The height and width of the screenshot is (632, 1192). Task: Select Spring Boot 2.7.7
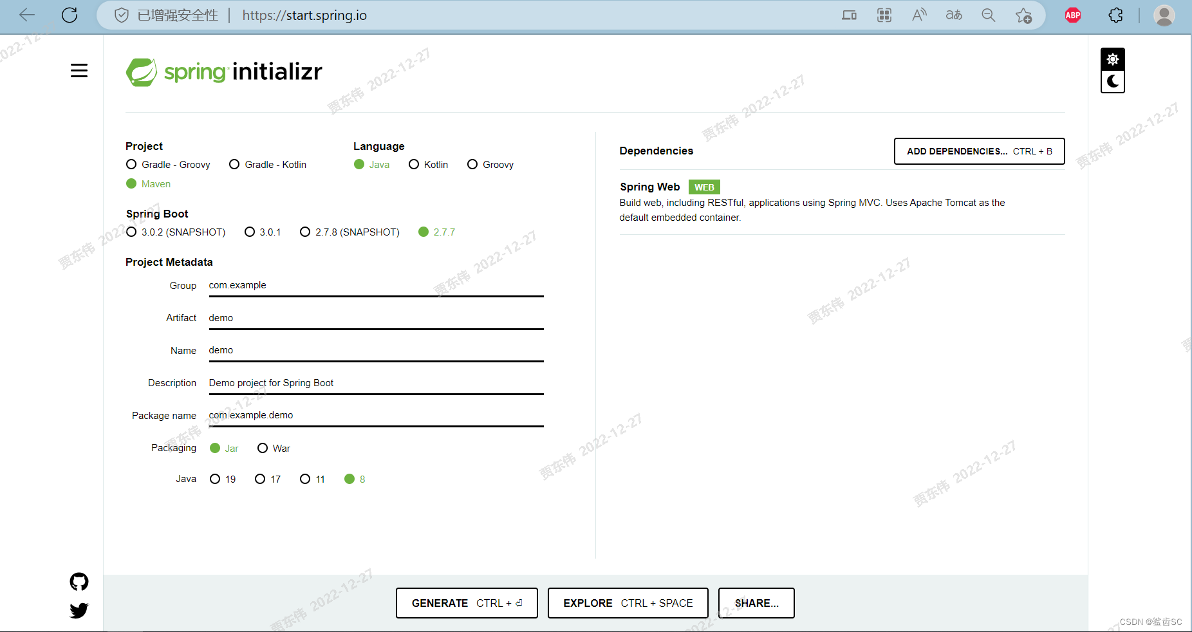click(437, 232)
